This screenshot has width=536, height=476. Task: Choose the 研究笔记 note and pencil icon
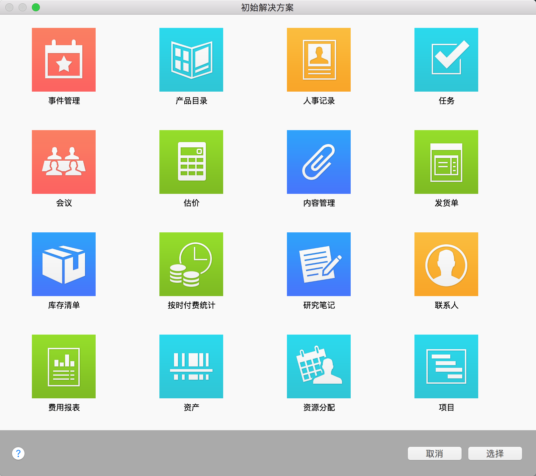319,264
